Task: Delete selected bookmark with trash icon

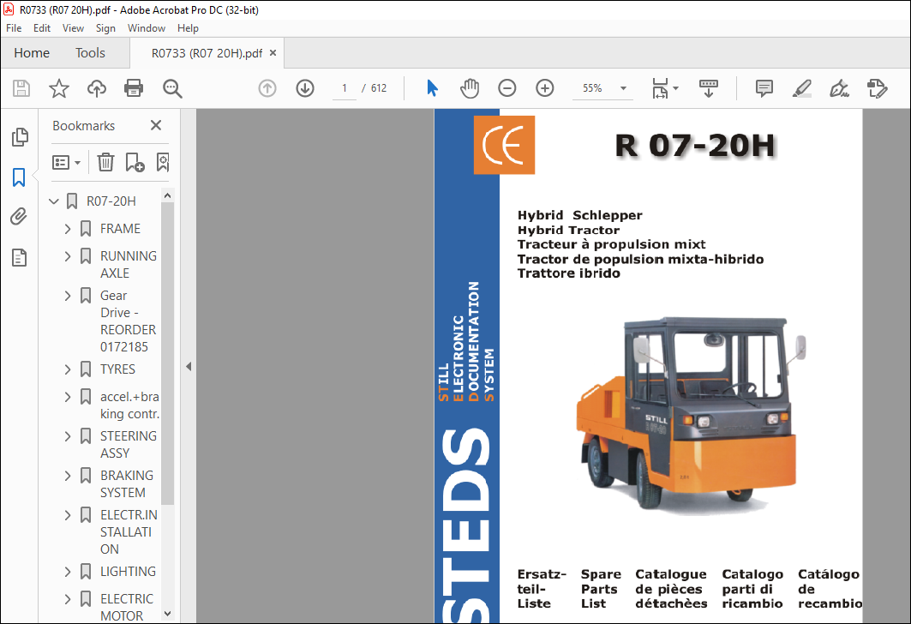Action: pyautogui.click(x=105, y=162)
